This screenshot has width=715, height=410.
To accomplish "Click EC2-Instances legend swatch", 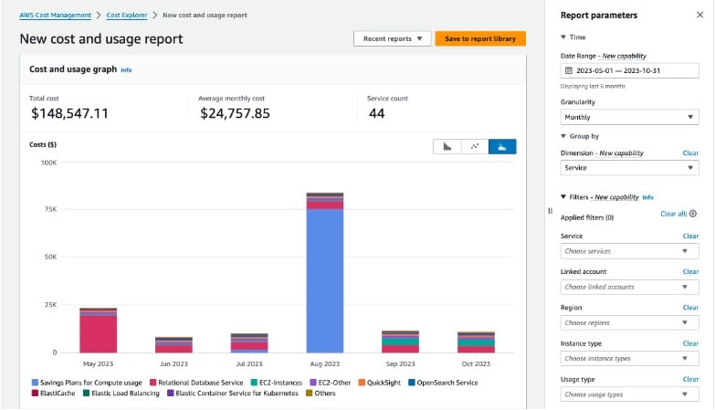I will click(x=254, y=383).
